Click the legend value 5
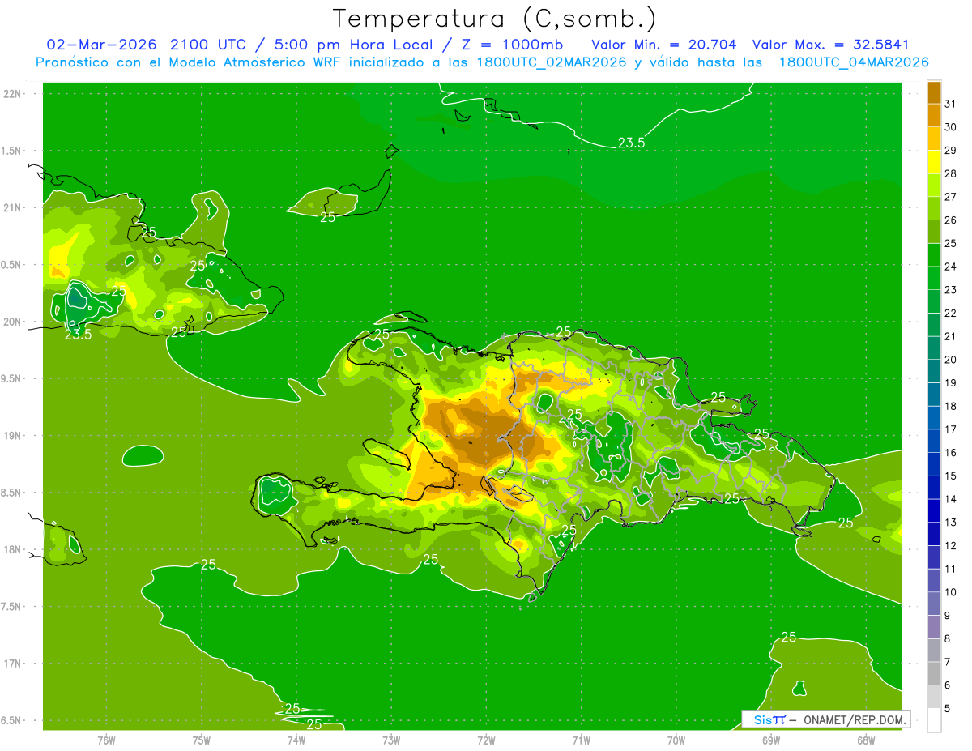972x751 pixels. pos(948,709)
